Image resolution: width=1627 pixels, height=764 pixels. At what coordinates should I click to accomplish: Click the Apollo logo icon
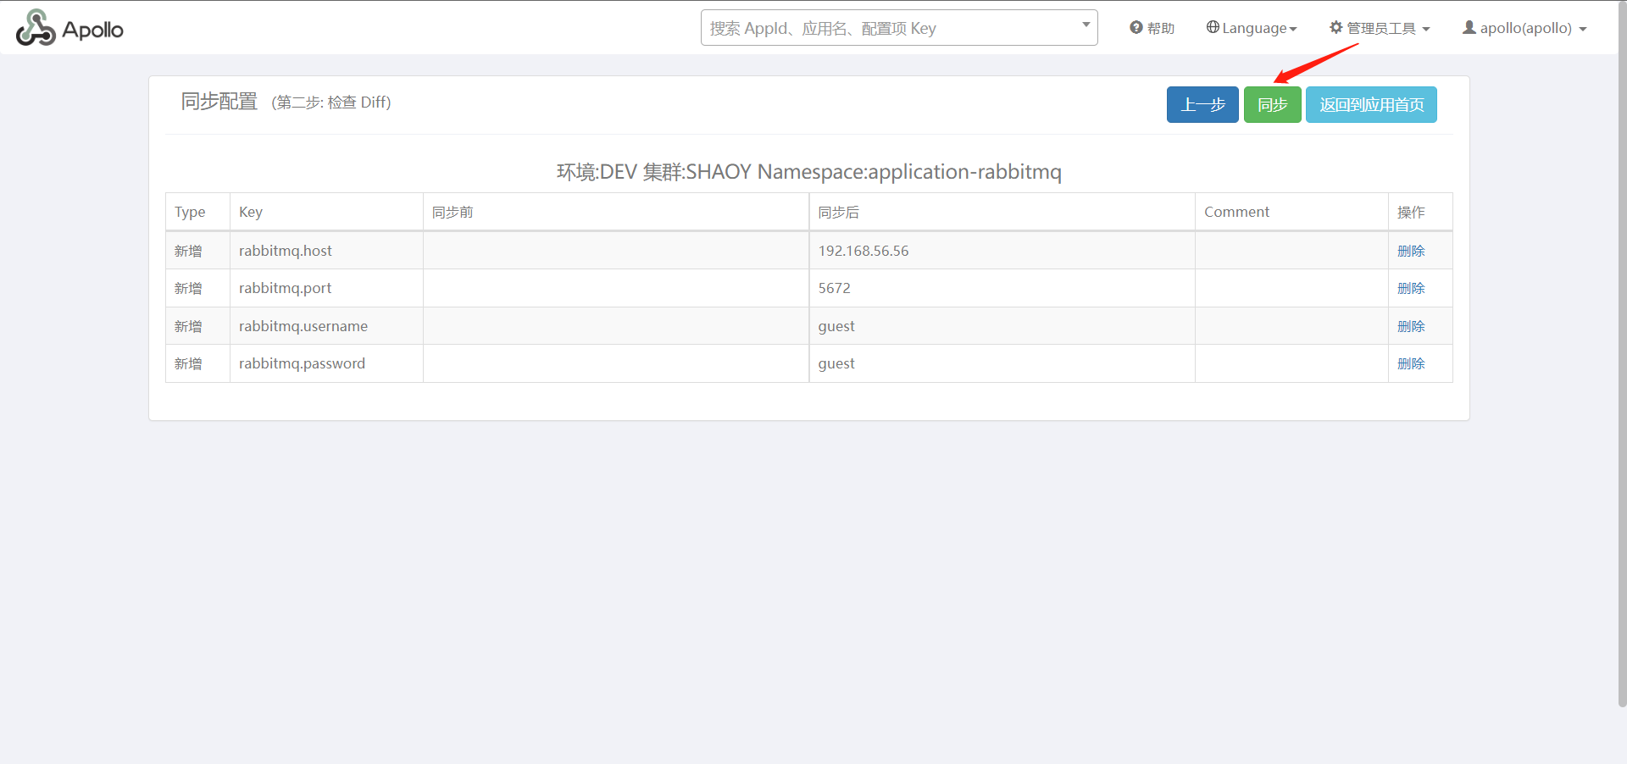(36, 28)
